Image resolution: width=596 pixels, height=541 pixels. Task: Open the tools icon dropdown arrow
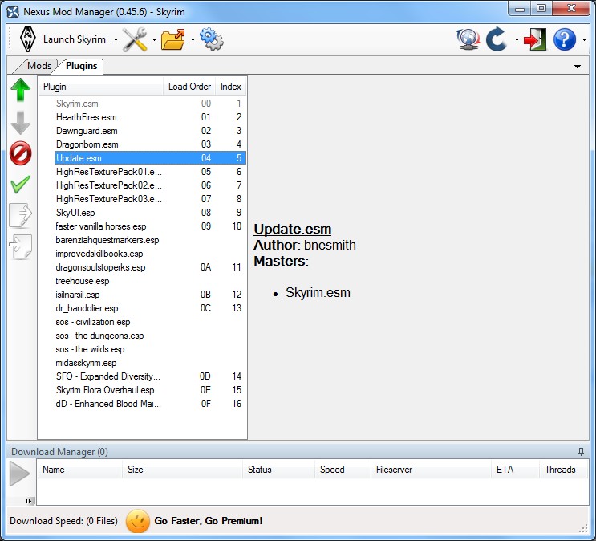pos(154,39)
